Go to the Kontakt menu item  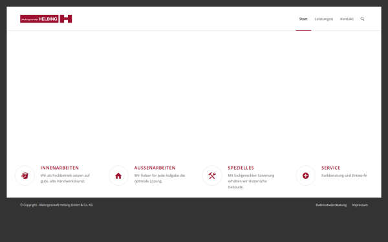coord(347,19)
